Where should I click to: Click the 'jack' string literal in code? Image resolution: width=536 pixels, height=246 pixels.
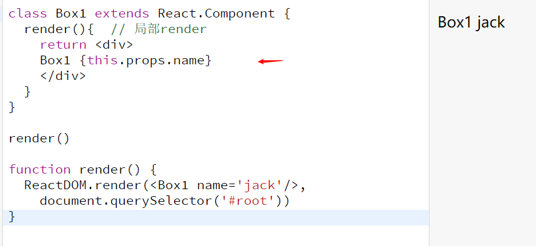point(259,185)
